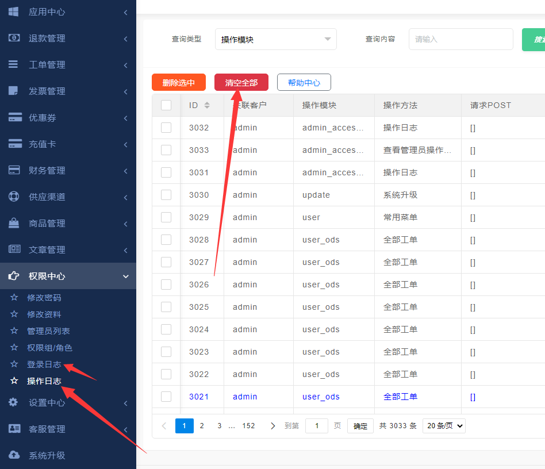This screenshot has width=545, height=469.
Task: Click the 应用中心 windows icon
Action: [14, 12]
